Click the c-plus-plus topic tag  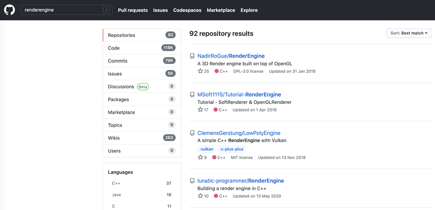232,149
